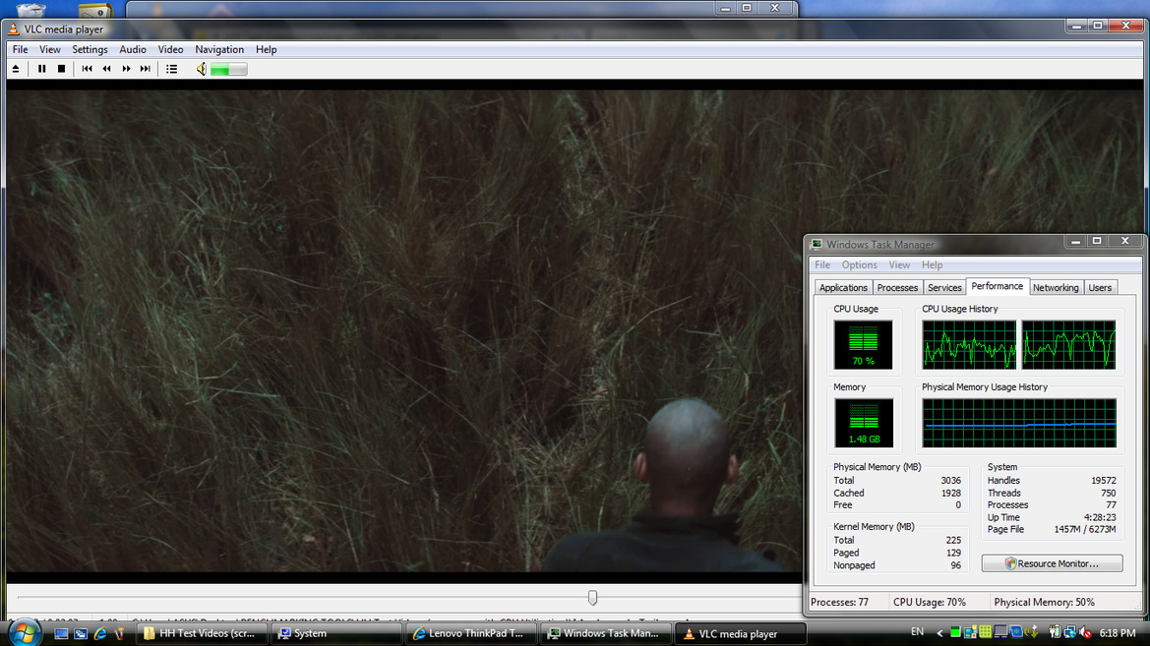Stop the video in VLC

click(x=62, y=69)
